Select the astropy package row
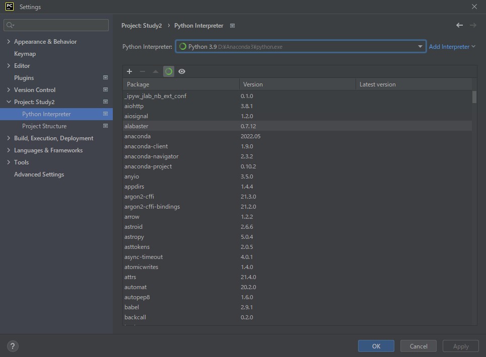This screenshot has width=486, height=357. (x=298, y=237)
